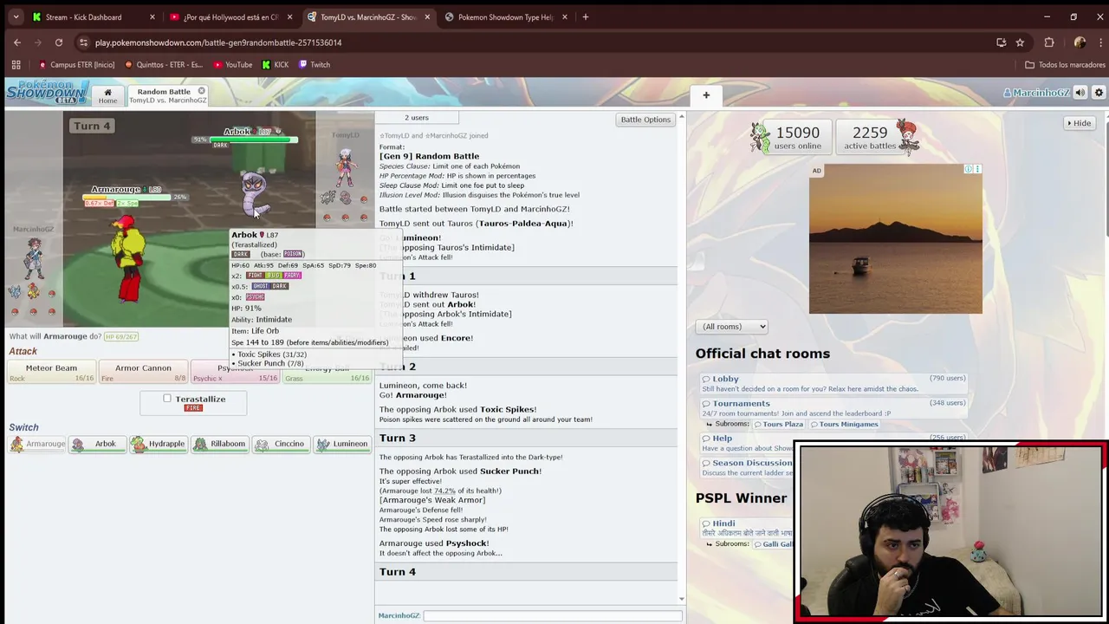
Task: Switch to Hydrapple
Action: click(158, 444)
